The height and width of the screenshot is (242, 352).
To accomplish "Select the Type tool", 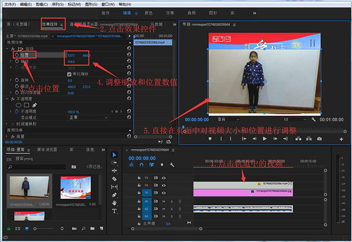I will pyautogui.click(x=114, y=211).
